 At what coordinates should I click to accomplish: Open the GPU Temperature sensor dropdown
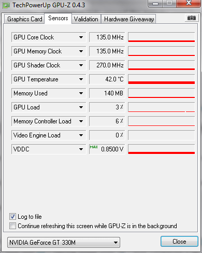(x=81, y=79)
